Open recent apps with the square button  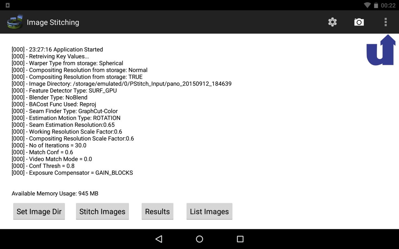[x=240, y=239]
